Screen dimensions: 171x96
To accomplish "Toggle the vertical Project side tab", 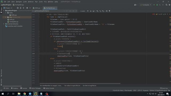I will [1, 10].
